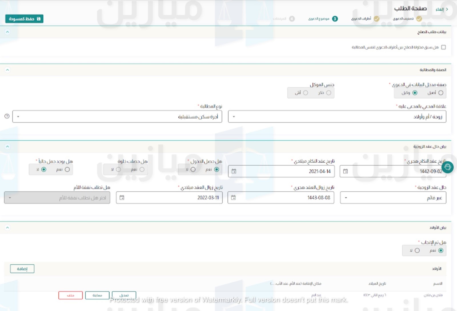This screenshot has height=311, width=457.
Task: Select لا for هل حصل الدخول
Action: [x=193, y=170]
